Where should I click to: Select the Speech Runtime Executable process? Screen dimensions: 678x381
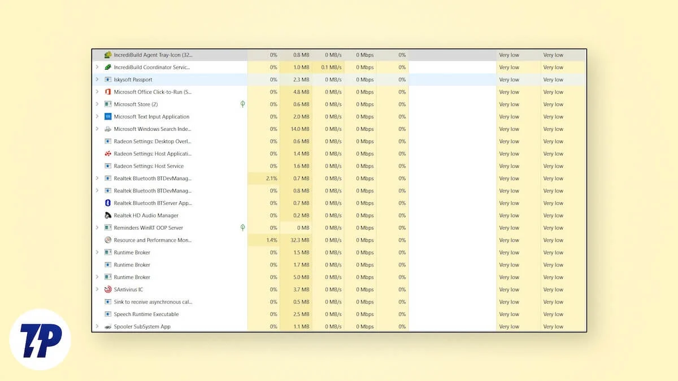[146, 314]
